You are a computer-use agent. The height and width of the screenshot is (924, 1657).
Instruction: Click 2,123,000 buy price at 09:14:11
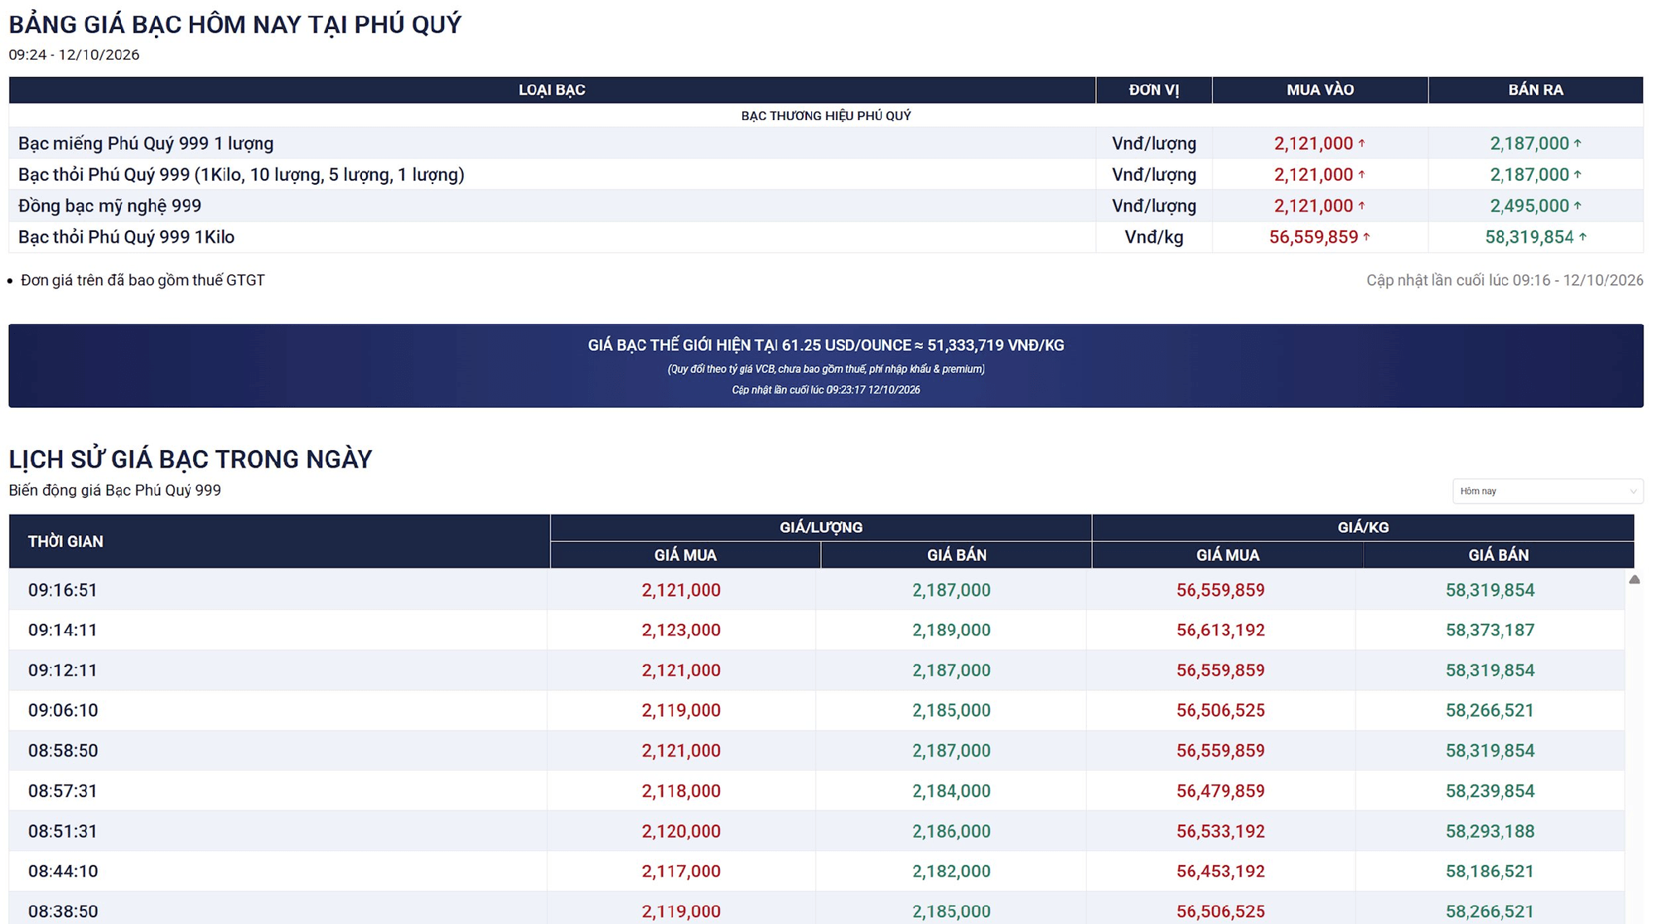pos(681,630)
